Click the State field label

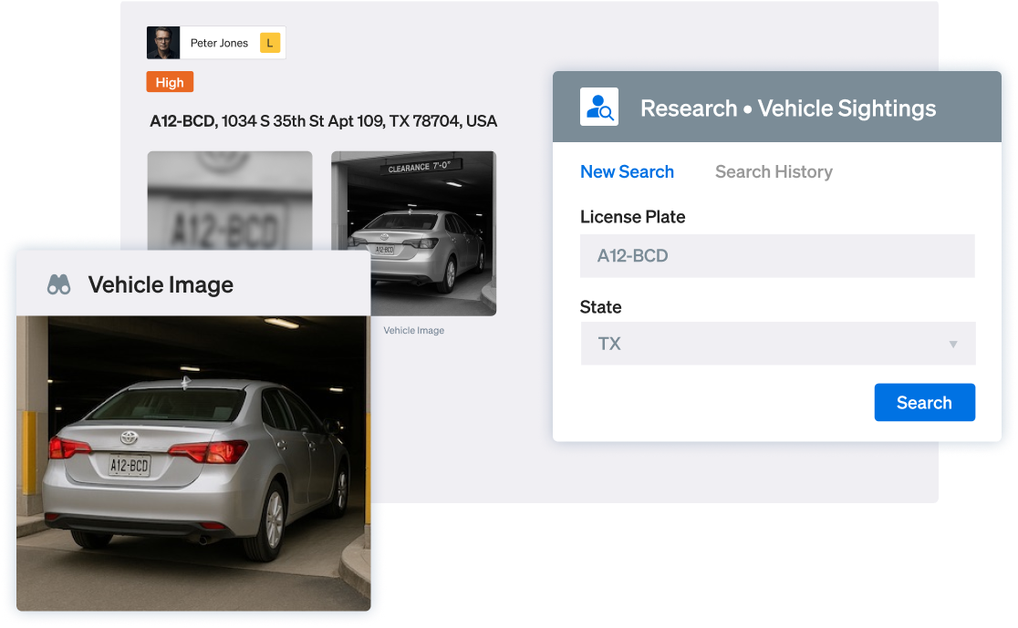(600, 307)
